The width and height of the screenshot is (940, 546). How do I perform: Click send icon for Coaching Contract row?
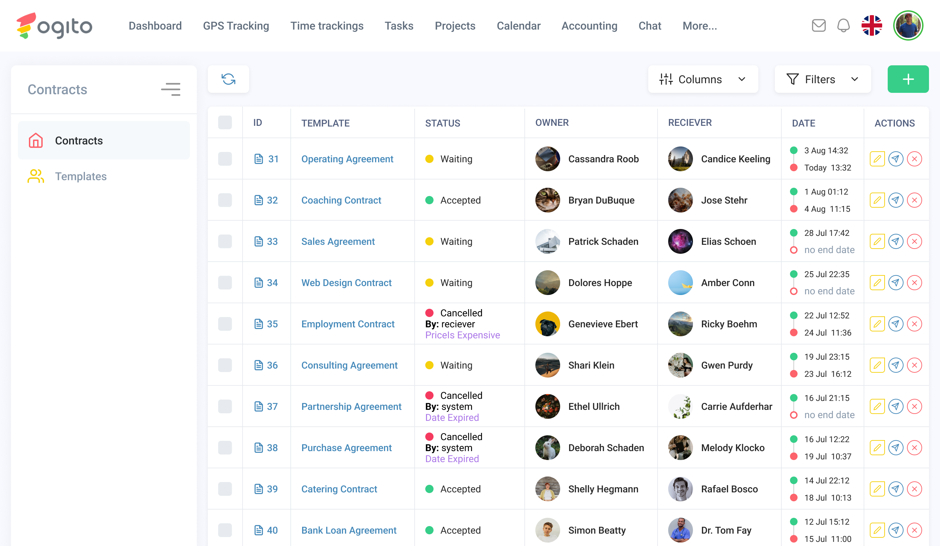(x=896, y=200)
